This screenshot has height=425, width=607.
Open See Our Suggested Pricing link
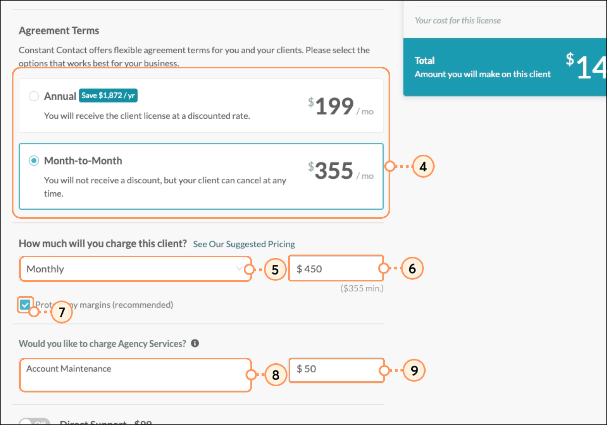tap(244, 244)
